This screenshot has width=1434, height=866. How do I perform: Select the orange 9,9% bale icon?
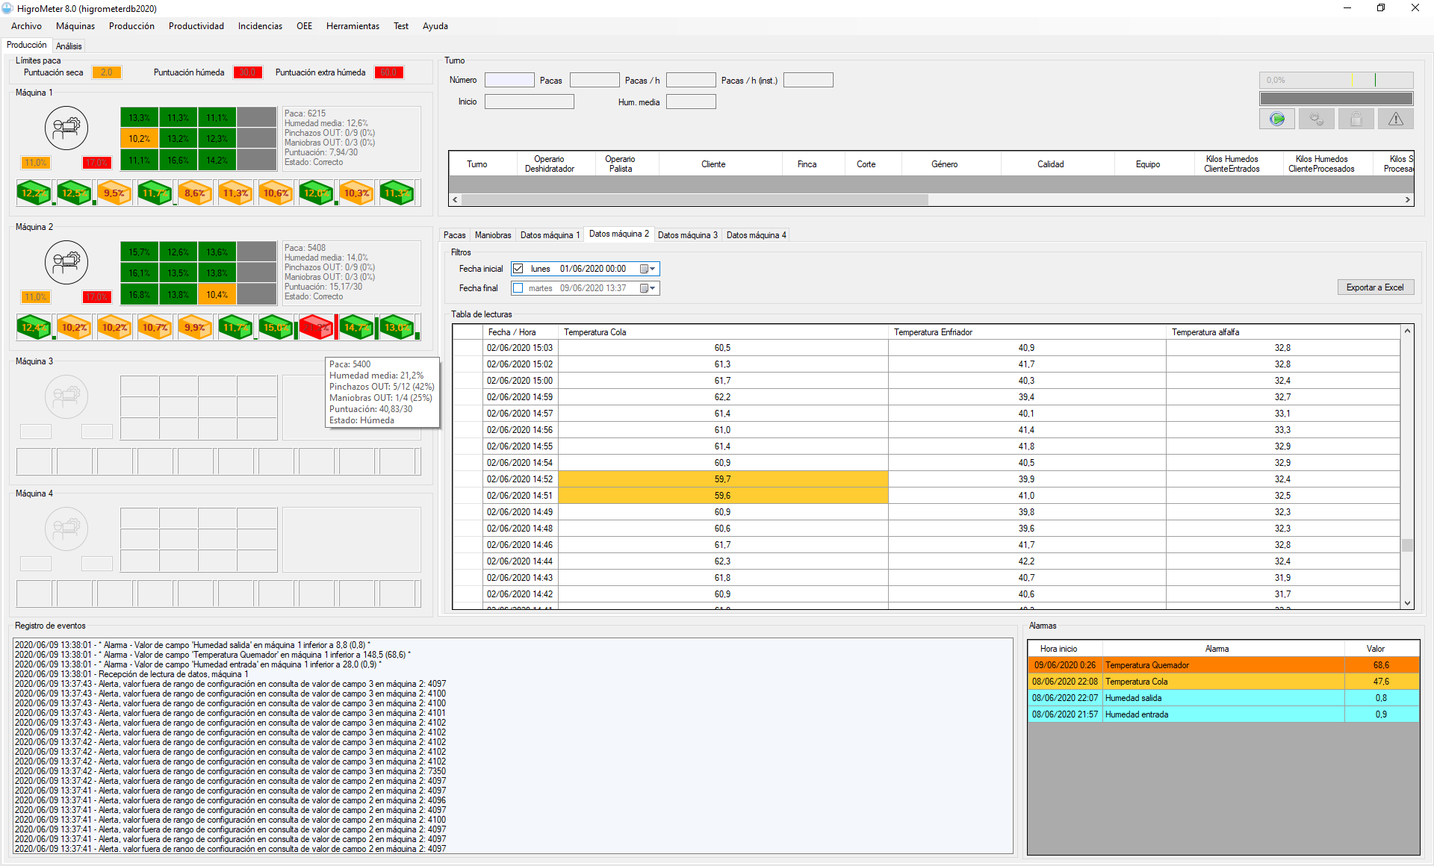coord(196,327)
